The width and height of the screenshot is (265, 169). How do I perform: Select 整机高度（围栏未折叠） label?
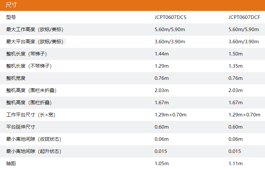(31, 90)
